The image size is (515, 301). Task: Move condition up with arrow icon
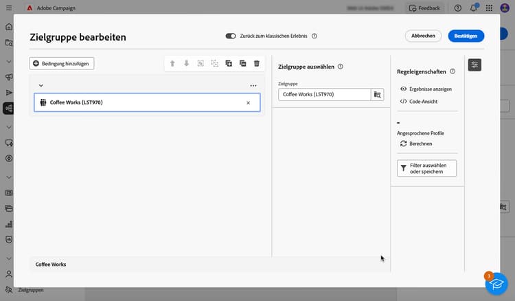point(172,63)
